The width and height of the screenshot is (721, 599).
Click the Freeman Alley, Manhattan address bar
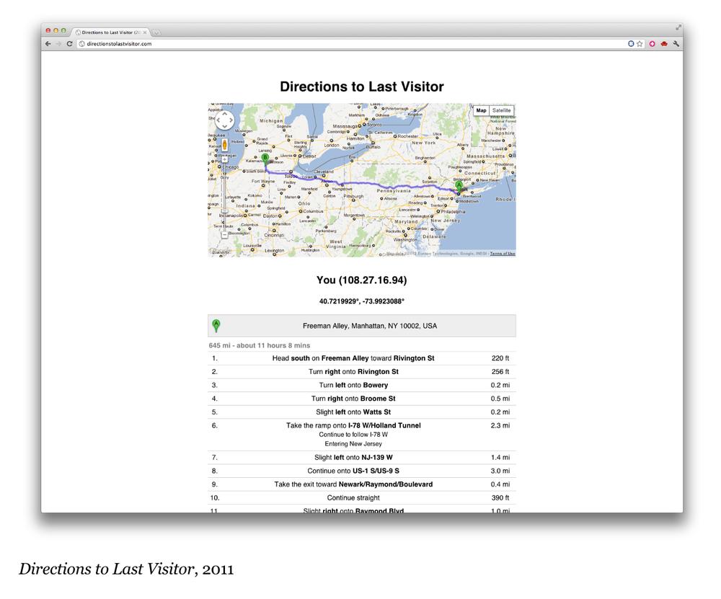(362, 326)
